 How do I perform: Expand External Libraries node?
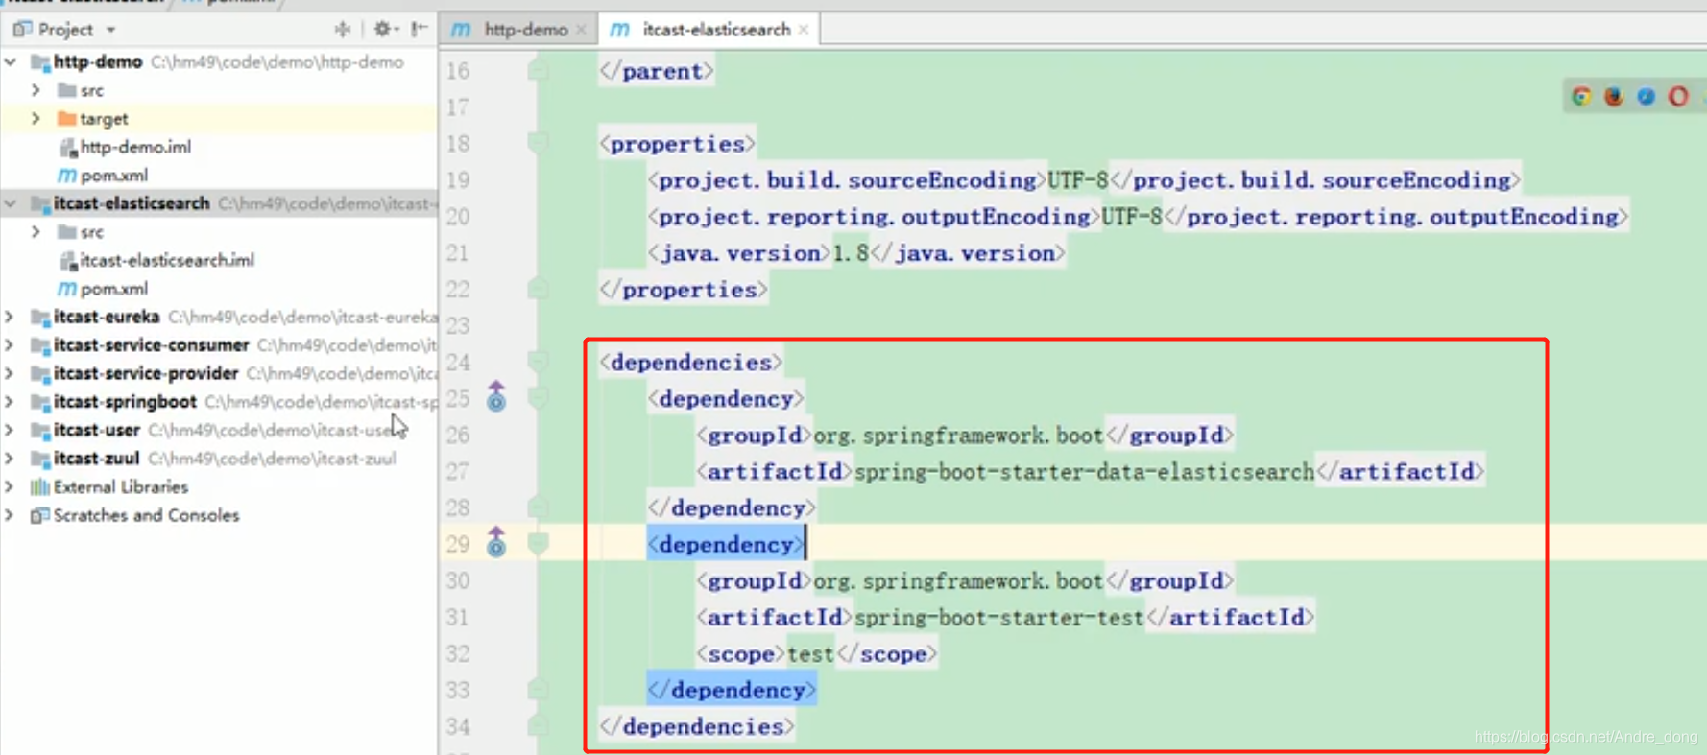[10, 487]
